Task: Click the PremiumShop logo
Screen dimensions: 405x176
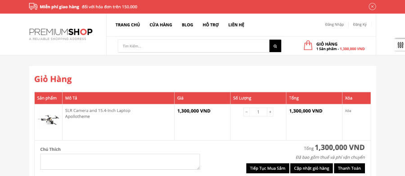Action: (61, 34)
